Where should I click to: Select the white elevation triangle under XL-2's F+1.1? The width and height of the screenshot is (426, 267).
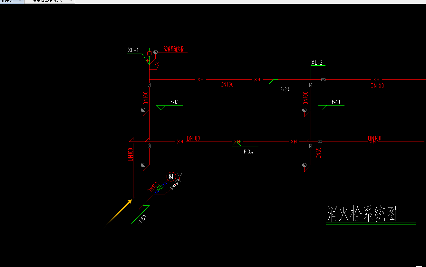coord(322,107)
